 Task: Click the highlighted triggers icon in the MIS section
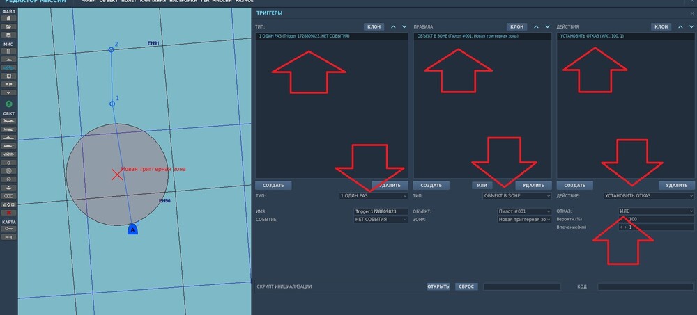(x=9, y=67)
